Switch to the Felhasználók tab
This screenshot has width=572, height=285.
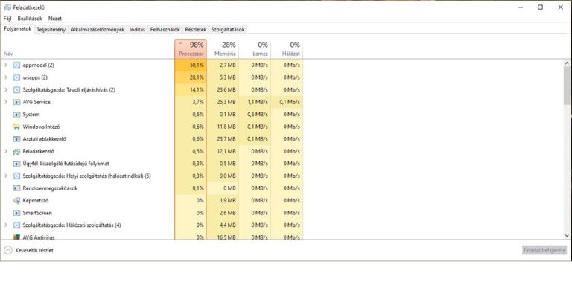click(165, 30)
